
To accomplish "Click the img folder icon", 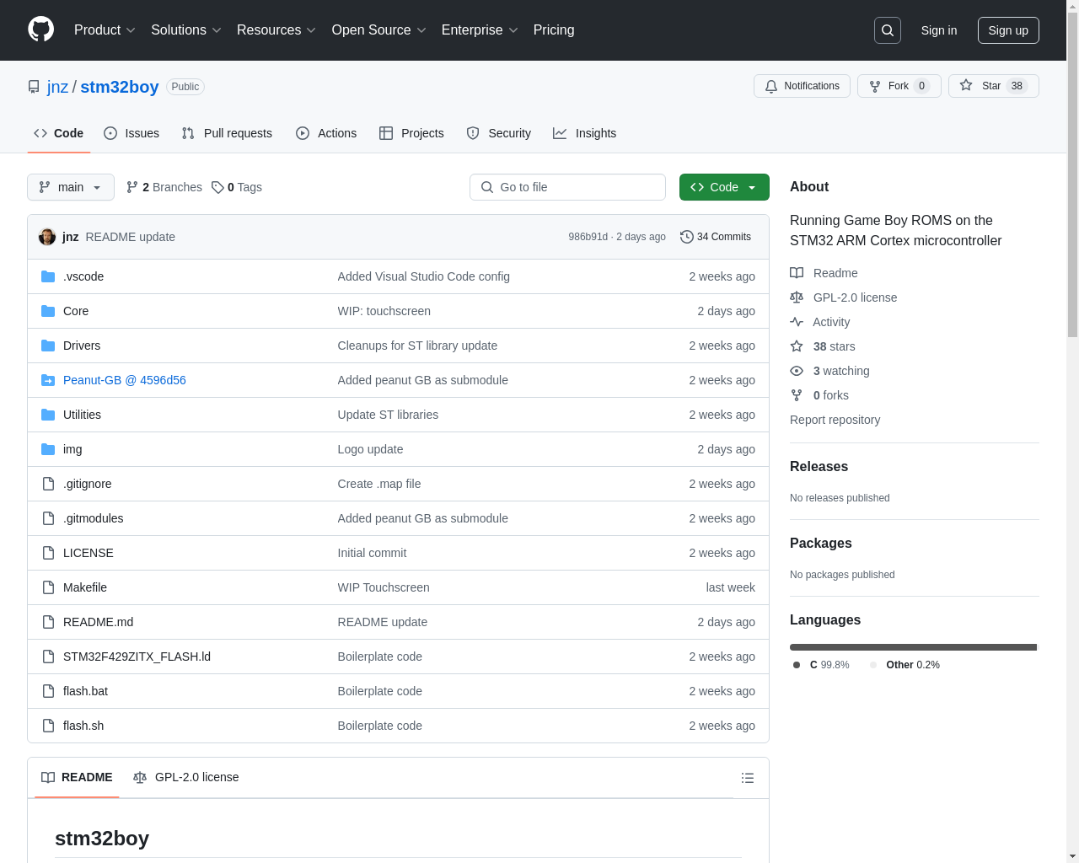I will (x=48, y=449).
